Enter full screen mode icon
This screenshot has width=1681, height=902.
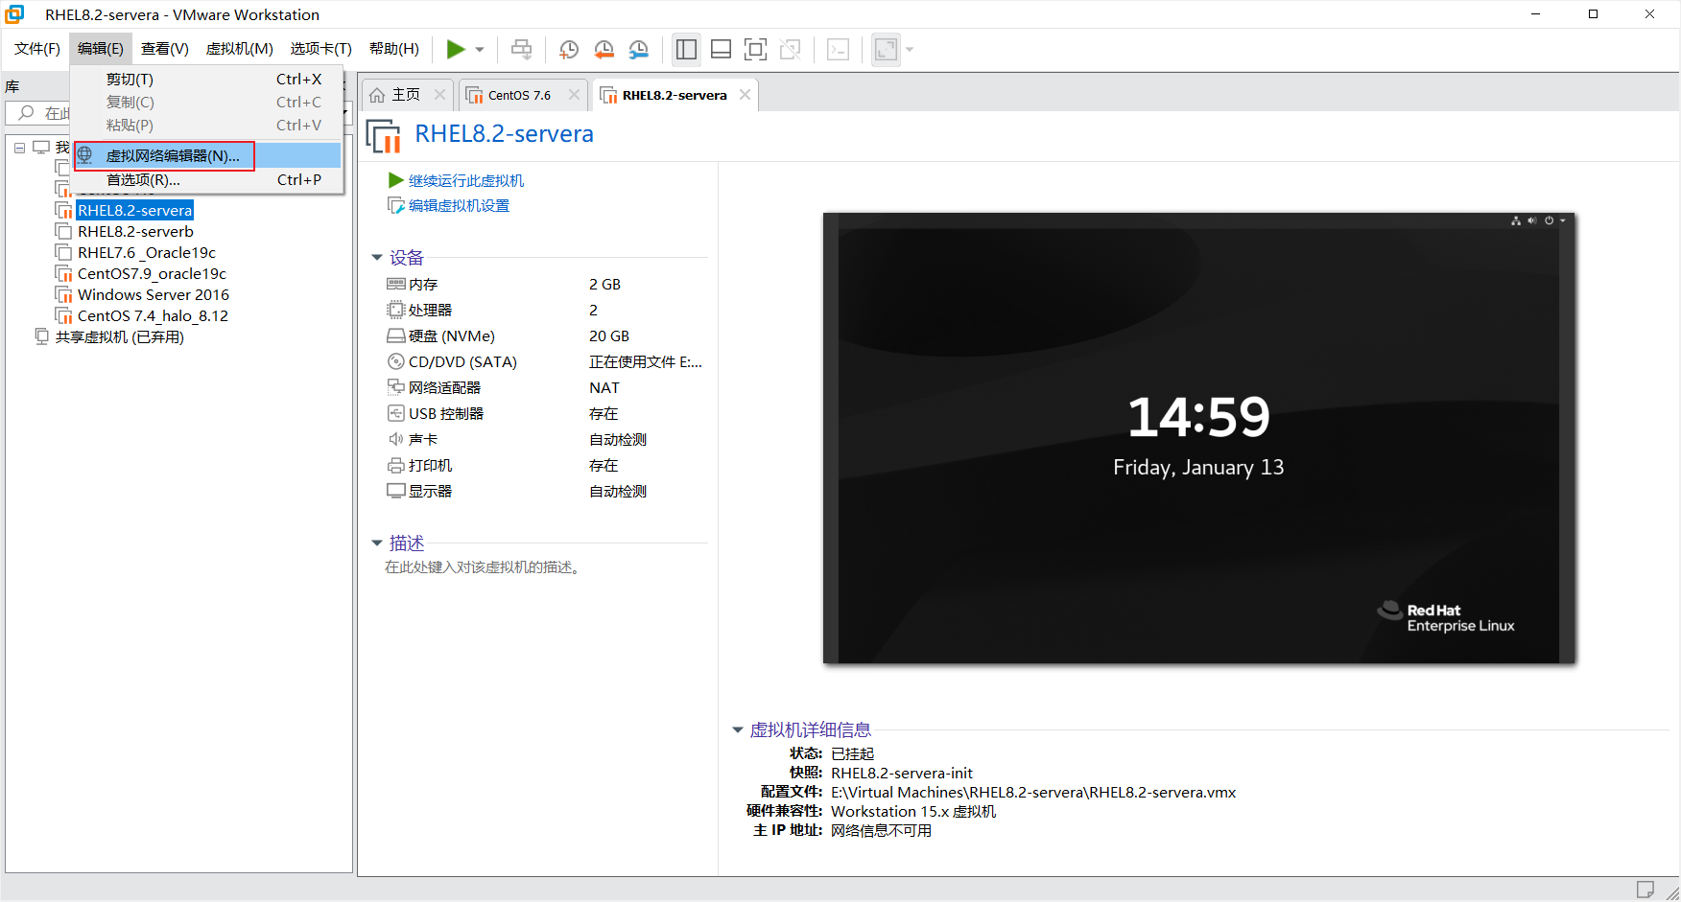tap(756, 49)
